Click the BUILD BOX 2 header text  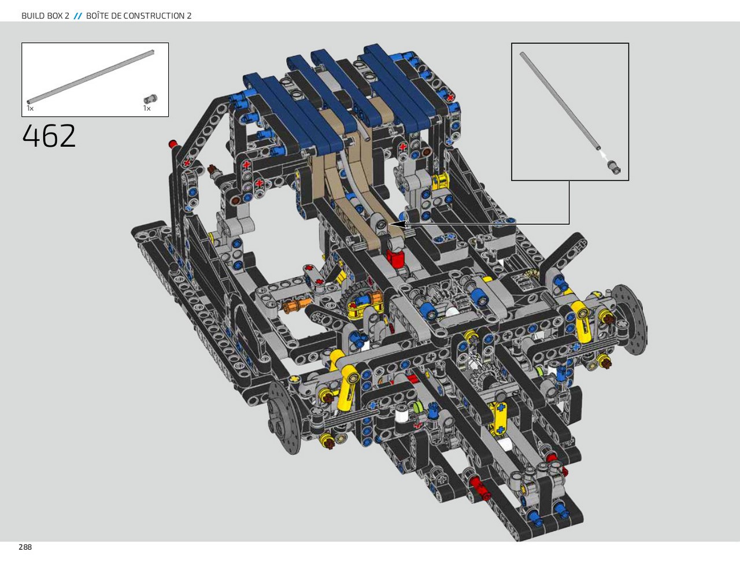45,16
